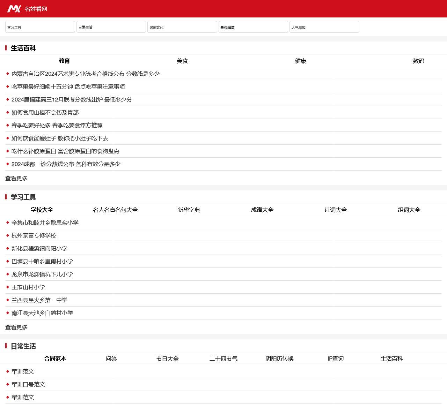
Task: Open the 民俗文化 top navigation box
Action: tap(182, 27)
